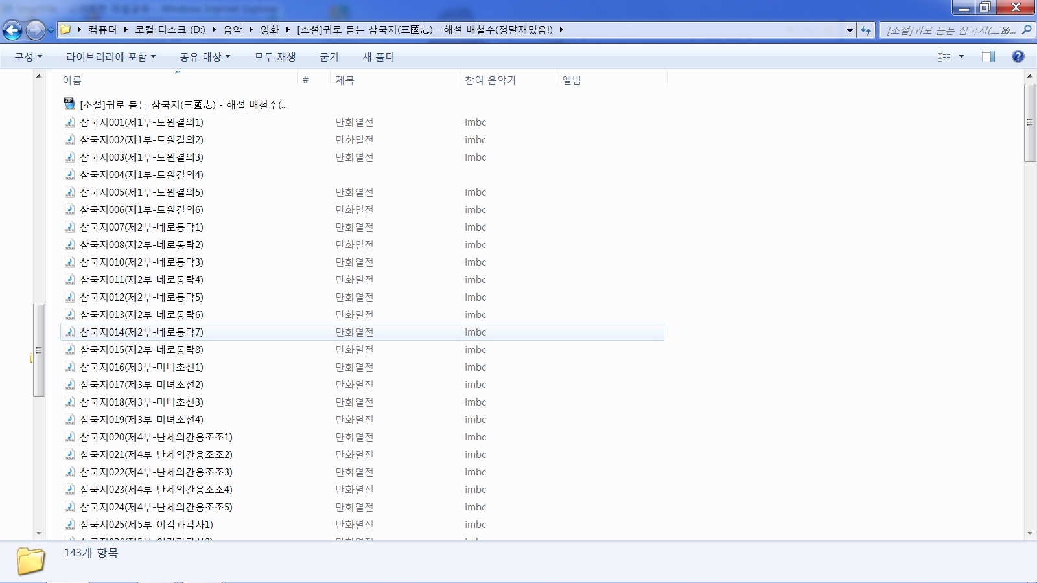Select audio file icon for 삼국지001
The width and height of the screenshot is (1037, 583).
[69, 122]
